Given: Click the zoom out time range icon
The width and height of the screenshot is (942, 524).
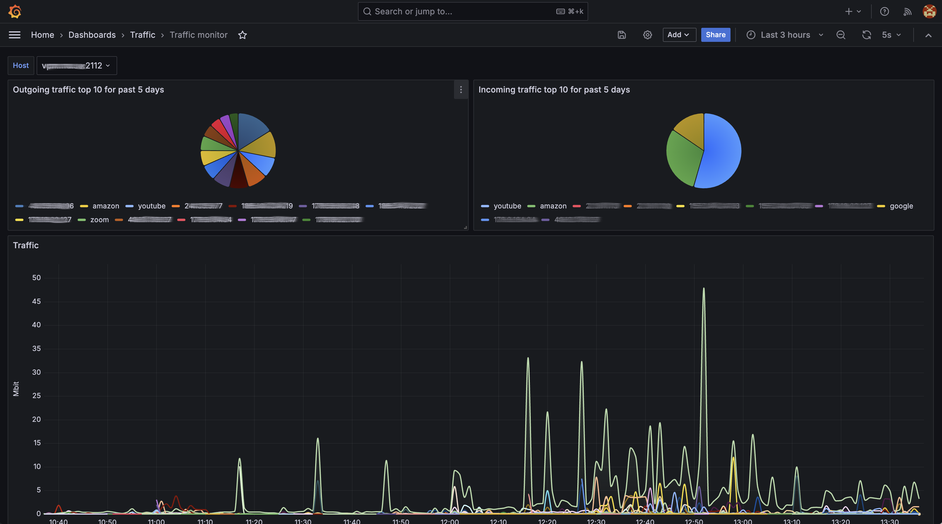Looking at the screenshot, I should pyautogui.click(x=841, y=35).
